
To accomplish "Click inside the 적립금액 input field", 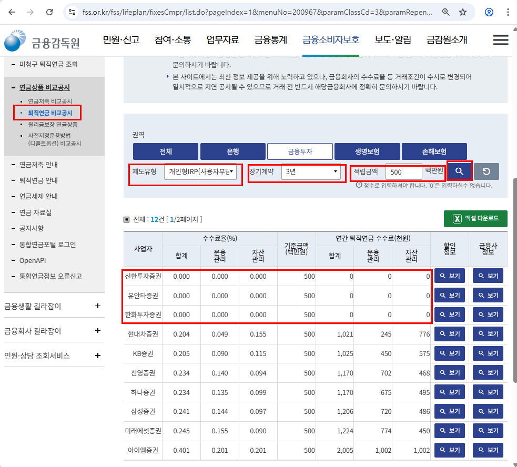I will [403, 171].
